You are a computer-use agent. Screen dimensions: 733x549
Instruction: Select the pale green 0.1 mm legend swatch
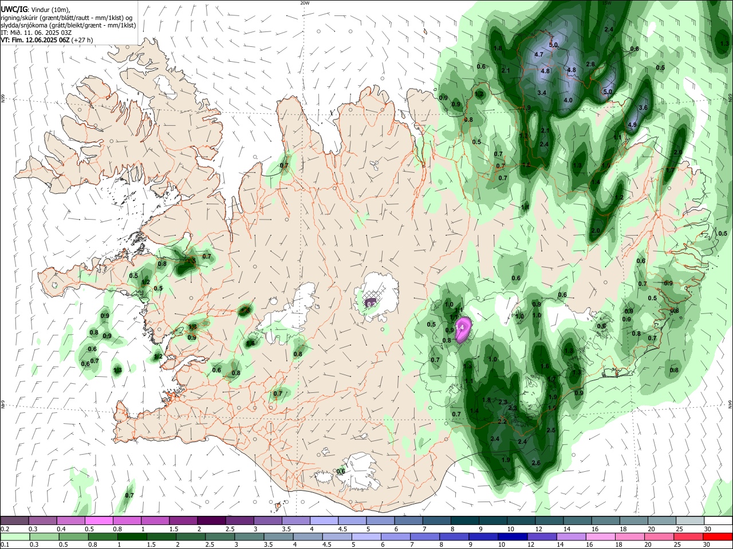click(14, 536)
